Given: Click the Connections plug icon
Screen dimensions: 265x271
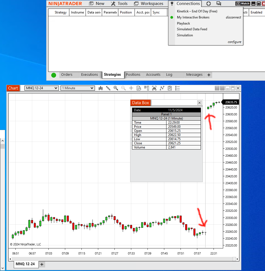Looking at the screenshot, I should [x=172, y=4].
